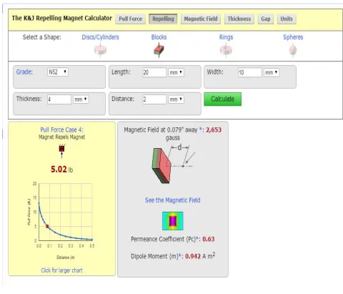Click the asterisk after Permeance Coefficient
Image resolution: width=343 pixels, height=294 pixels.
click(x=197, y=239)
